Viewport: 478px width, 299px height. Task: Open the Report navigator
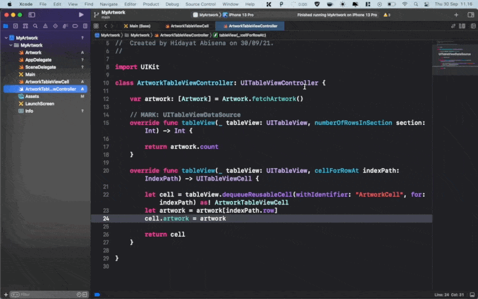pyautogui.click(x=85, y=26)
